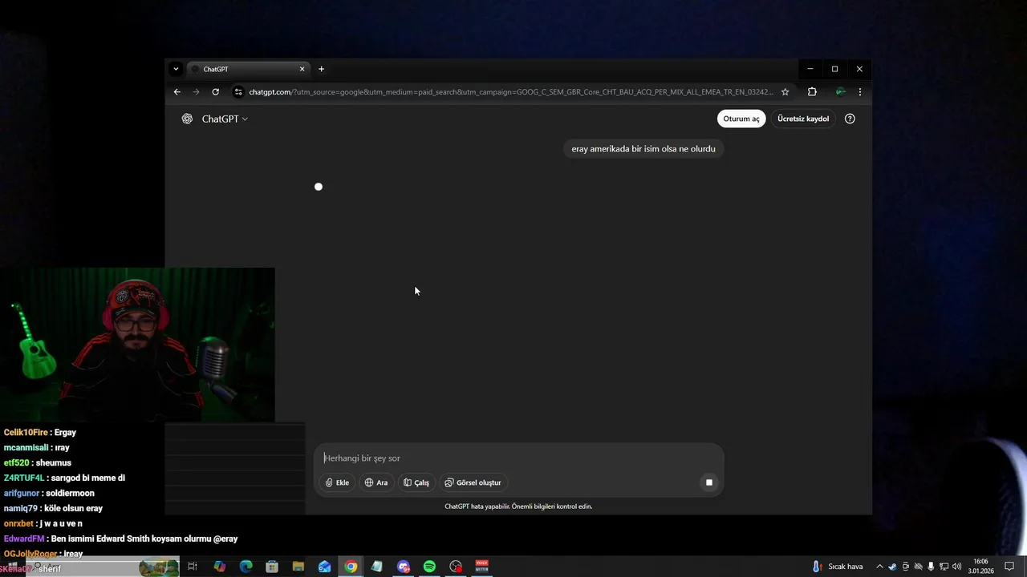1027x577 pixels.
Task: Open Microsoft Store from the taskbar
Action: [272, 567]
